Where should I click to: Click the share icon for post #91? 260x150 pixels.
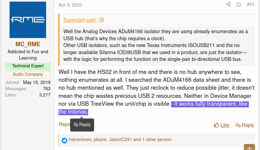[229, 4]
